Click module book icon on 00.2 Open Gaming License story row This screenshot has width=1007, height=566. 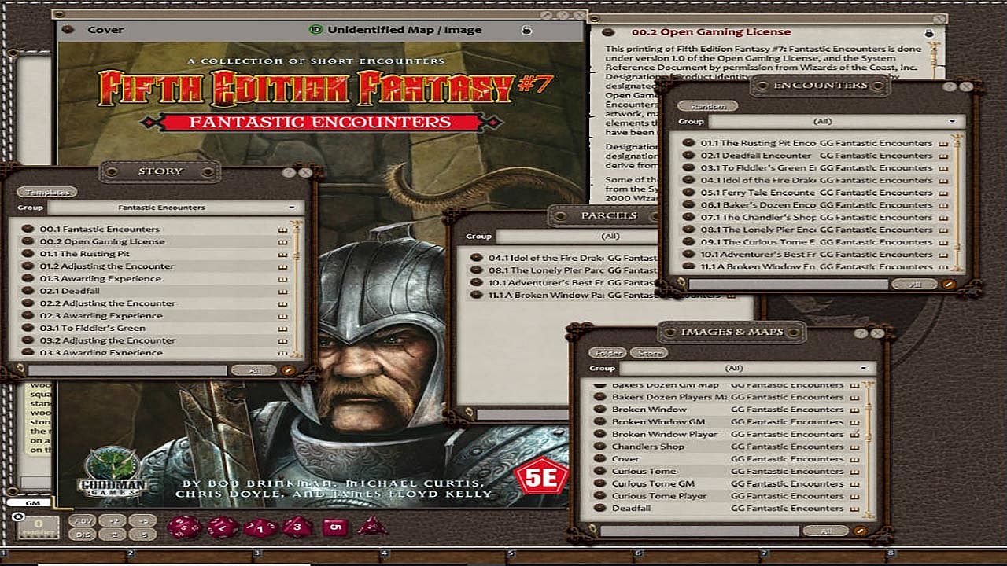pyautogui.click(x=282, y=242)
